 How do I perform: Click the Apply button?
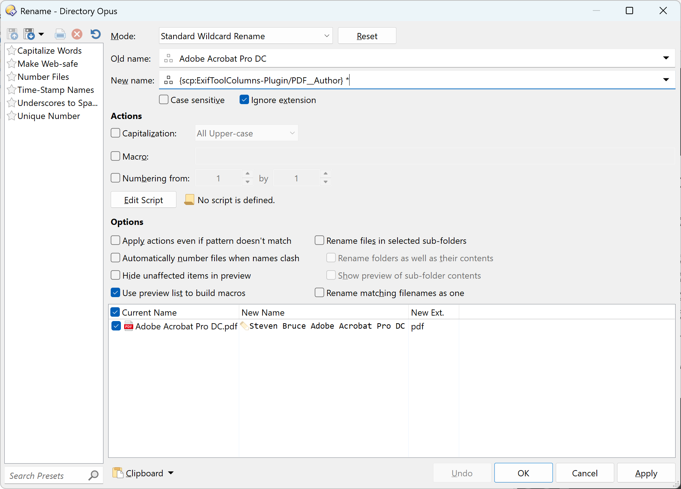coord(646,473)
